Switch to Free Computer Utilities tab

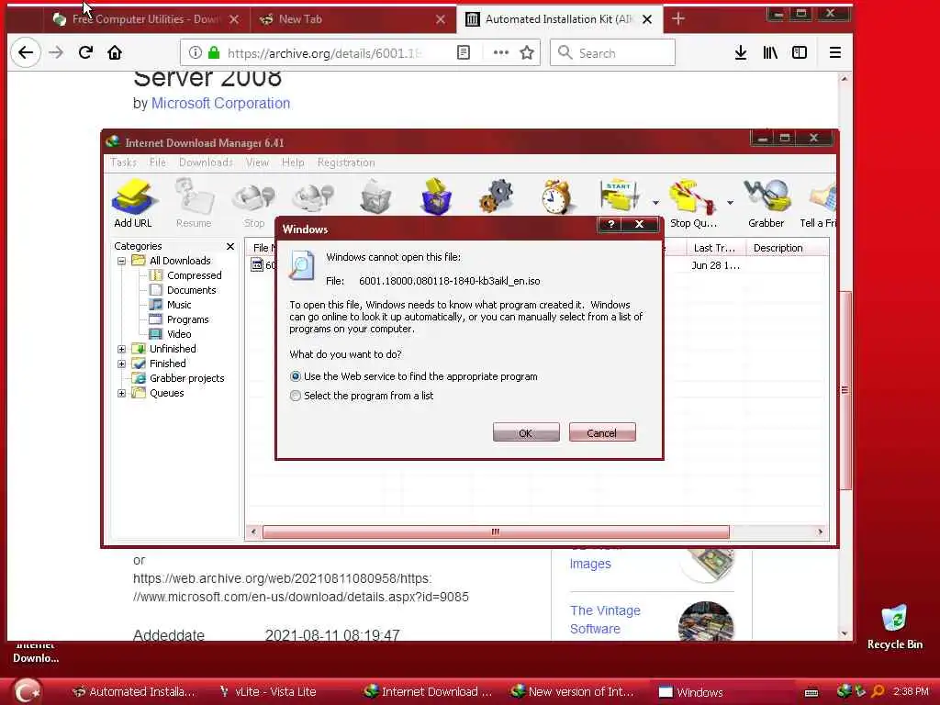point(146,19)
